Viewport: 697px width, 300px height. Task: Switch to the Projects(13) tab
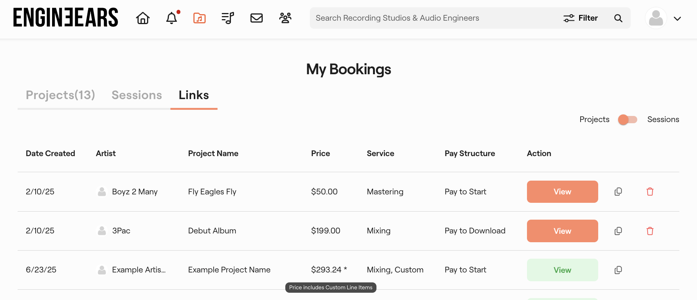coord(61,95)
